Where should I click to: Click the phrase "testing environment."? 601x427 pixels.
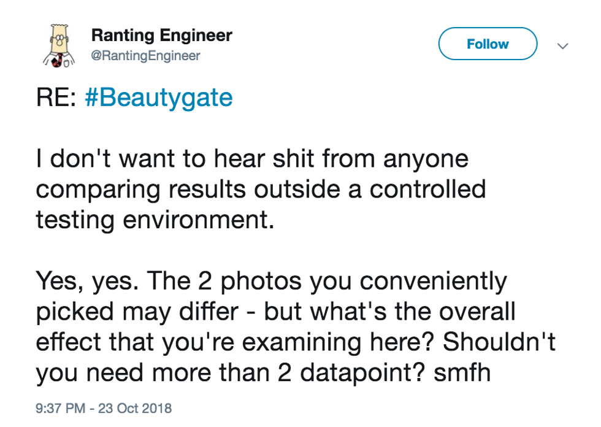point(155,220)
